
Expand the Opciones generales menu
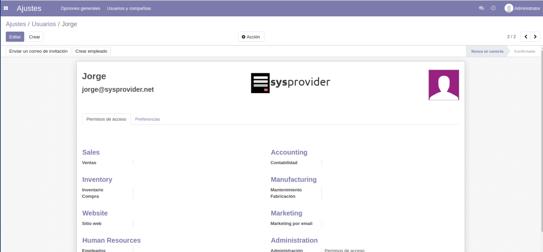80,8
